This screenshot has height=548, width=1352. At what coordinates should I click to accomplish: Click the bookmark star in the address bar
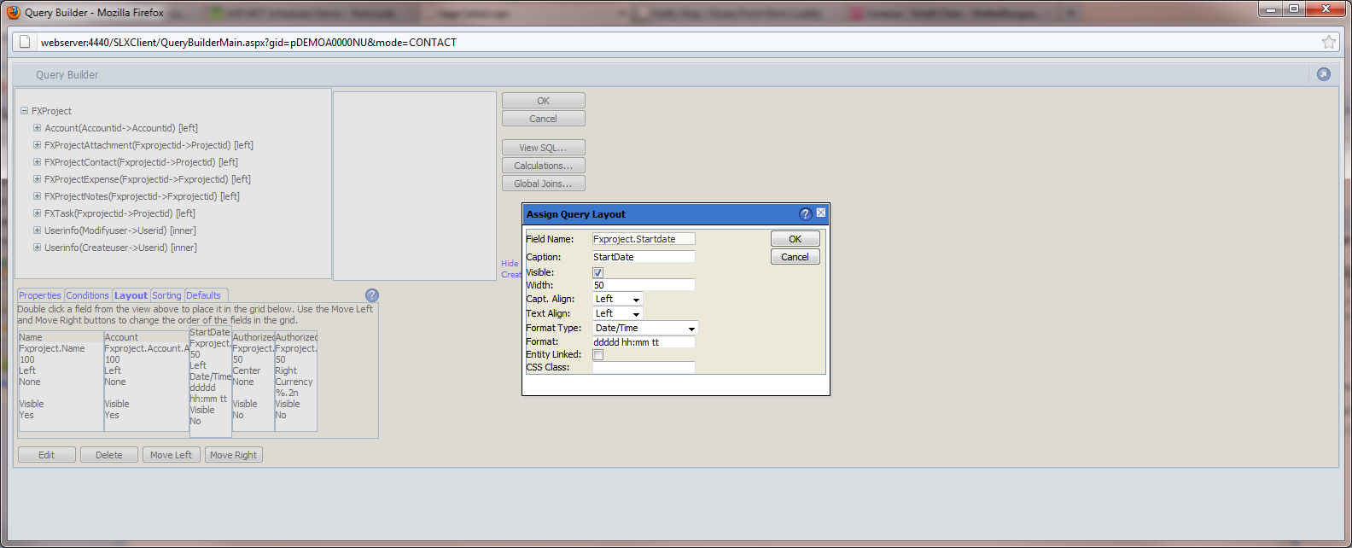pyautogui.click(x=1328, y=42)
